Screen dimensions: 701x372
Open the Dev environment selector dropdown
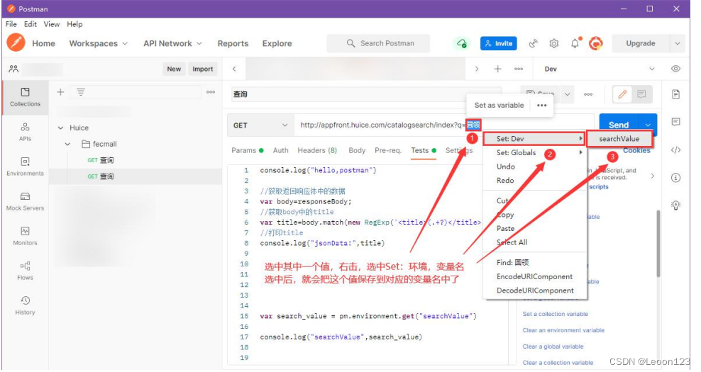point(600,69)
